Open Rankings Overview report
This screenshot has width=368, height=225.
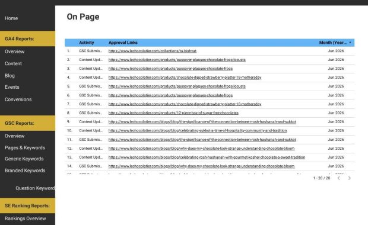(x=26, y=218)
